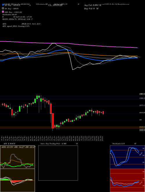Click the ADX (MGR) 21.9, 14.3, 22.3 values
145x192 pixels.
tap(31, 24)
